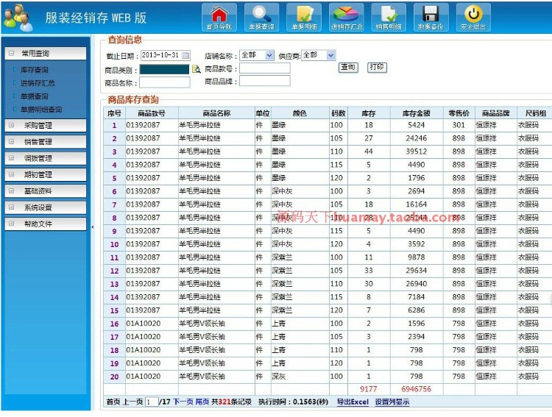This screenshot has width=552, height=417.
Task: Click 库存金额 value 39512
Action: pos(417,152)
